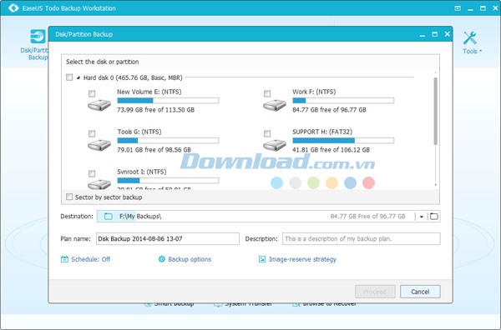Click the Backup options gear icon

tap(162, 259)
